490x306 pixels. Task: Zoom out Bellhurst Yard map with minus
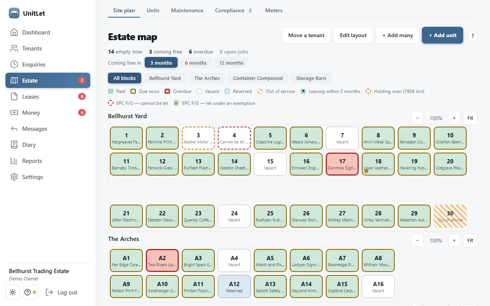click(x=417, y=118)
